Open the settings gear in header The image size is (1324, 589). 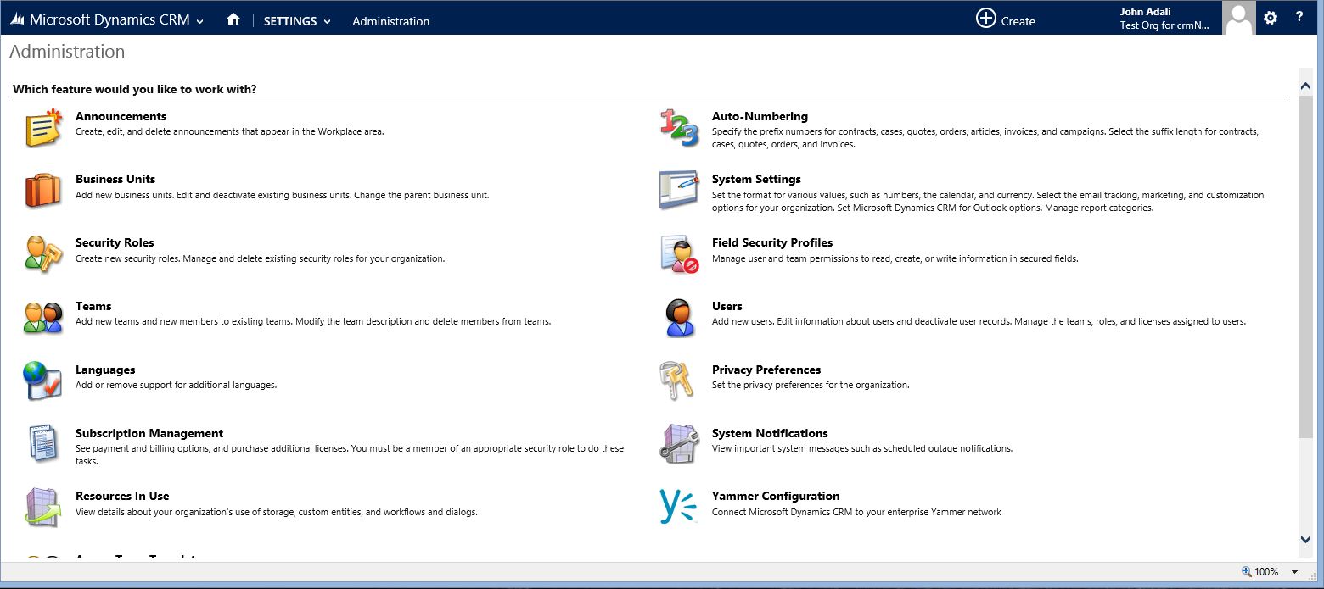tap(1270, 18)
